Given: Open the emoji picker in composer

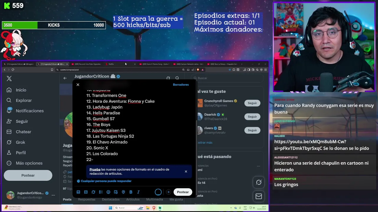Looking at the screenshot, I should click(108, 192).
